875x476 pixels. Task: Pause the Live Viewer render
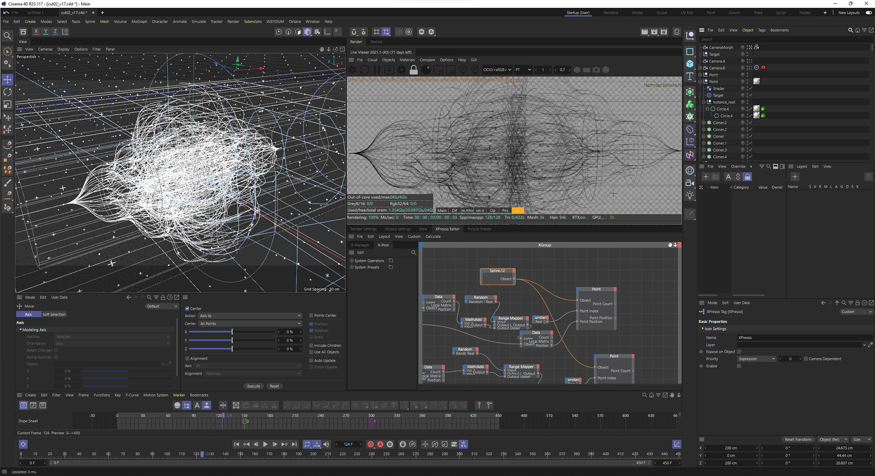point(376,70)
